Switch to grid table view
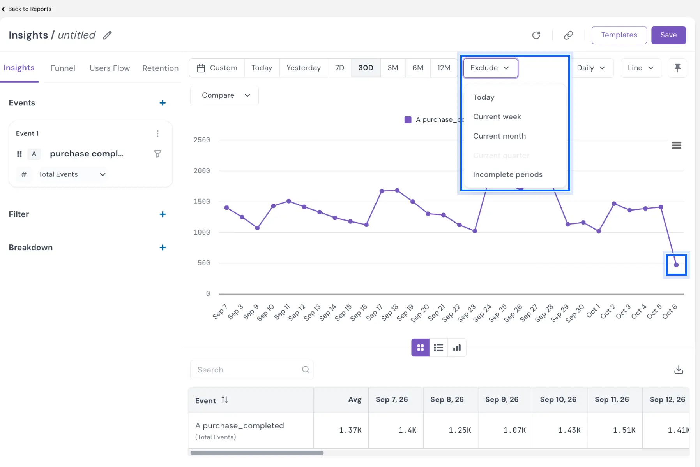The image size is (700, 467). tap(420, 348)
